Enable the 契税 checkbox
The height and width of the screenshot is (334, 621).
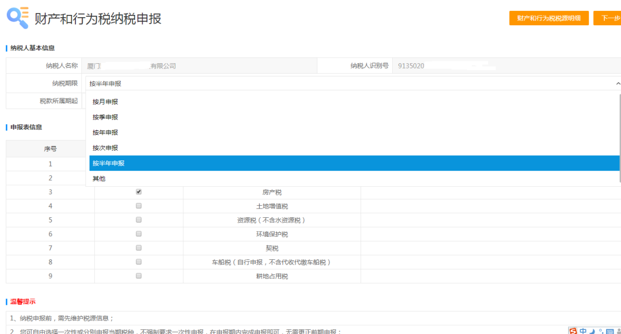[138, 248]
